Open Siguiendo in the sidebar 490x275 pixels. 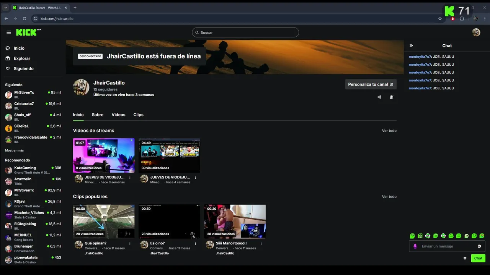[x=20, y=69]
